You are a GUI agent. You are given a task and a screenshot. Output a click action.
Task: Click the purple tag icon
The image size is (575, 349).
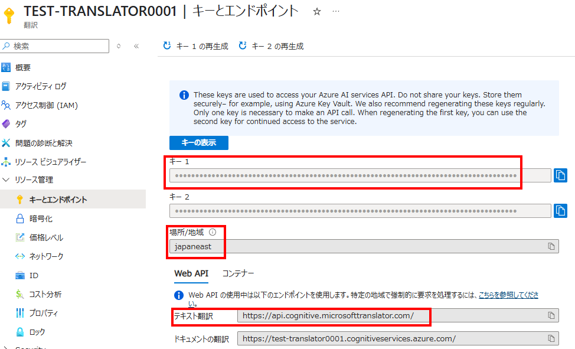click(x=6, y=124)
